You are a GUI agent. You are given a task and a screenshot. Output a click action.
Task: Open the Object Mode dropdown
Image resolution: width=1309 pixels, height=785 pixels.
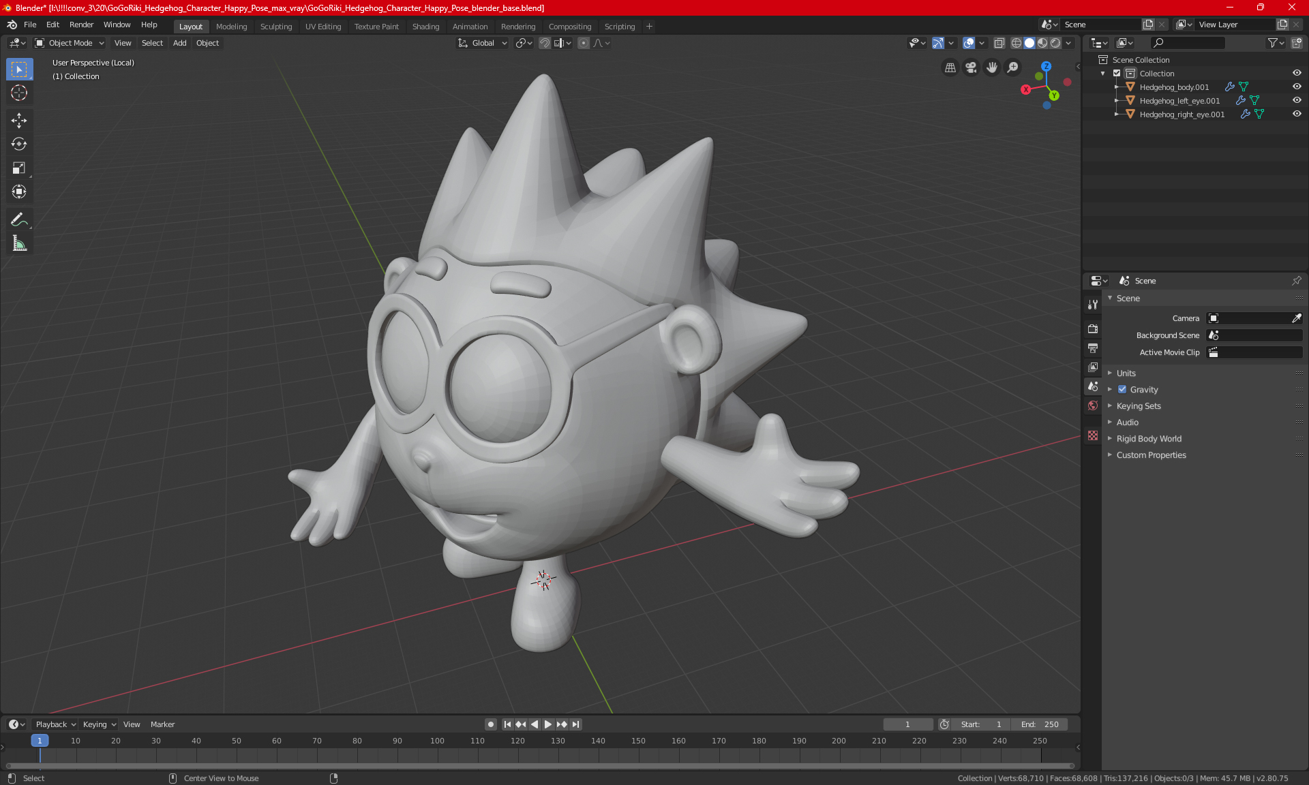pos(70,43)
